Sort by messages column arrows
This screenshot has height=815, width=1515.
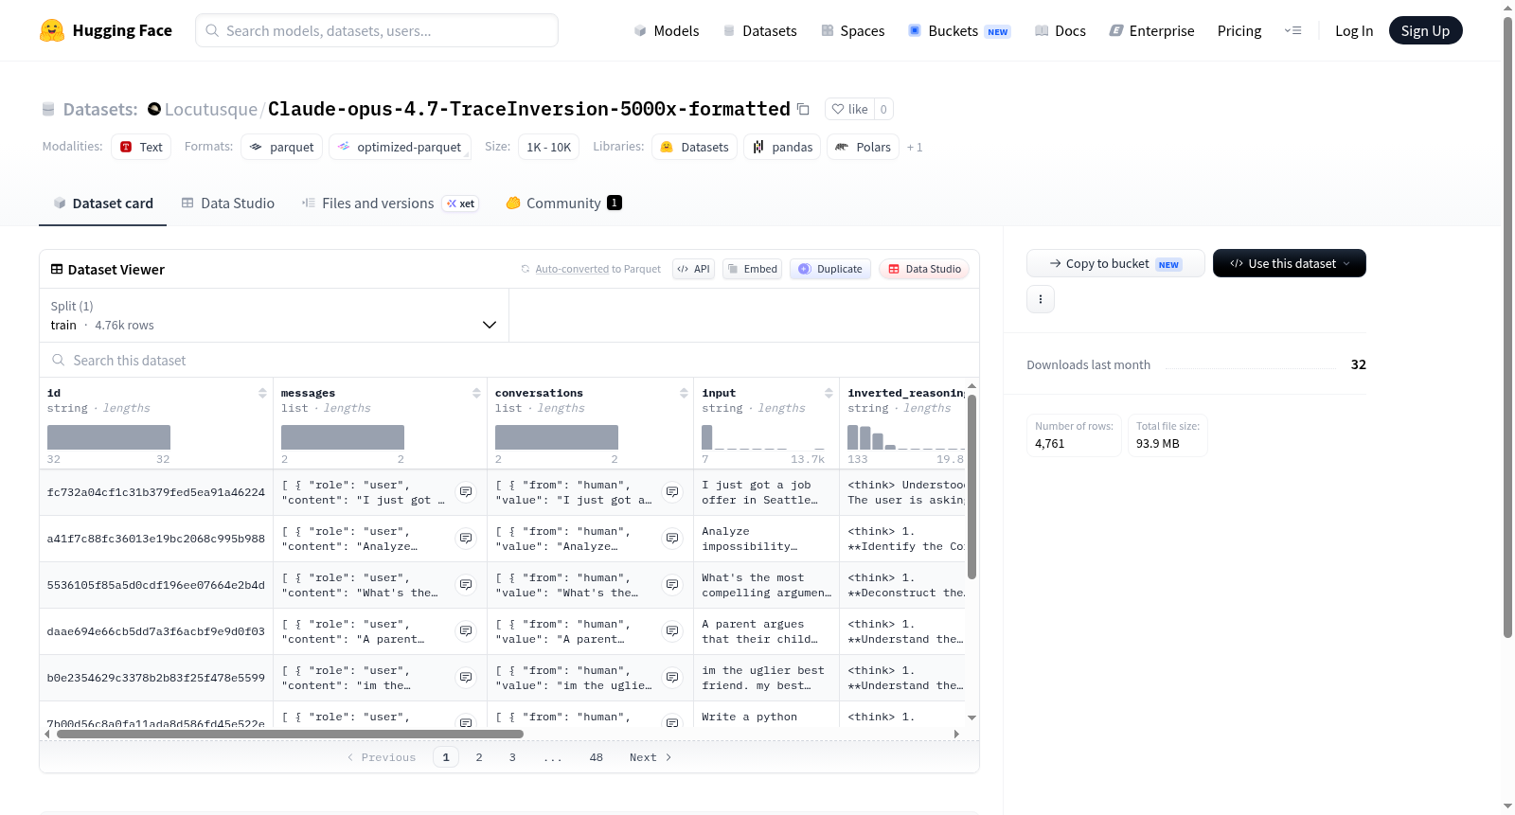pos(476,393)
